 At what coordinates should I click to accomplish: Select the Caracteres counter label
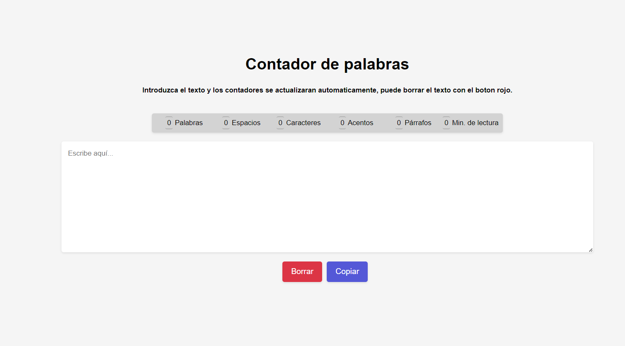pos(303,123)
